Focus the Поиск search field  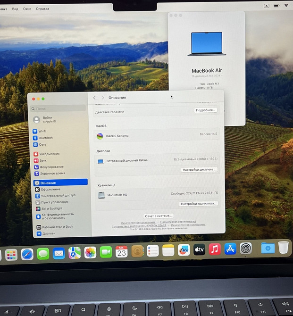[x=58, y=108]
